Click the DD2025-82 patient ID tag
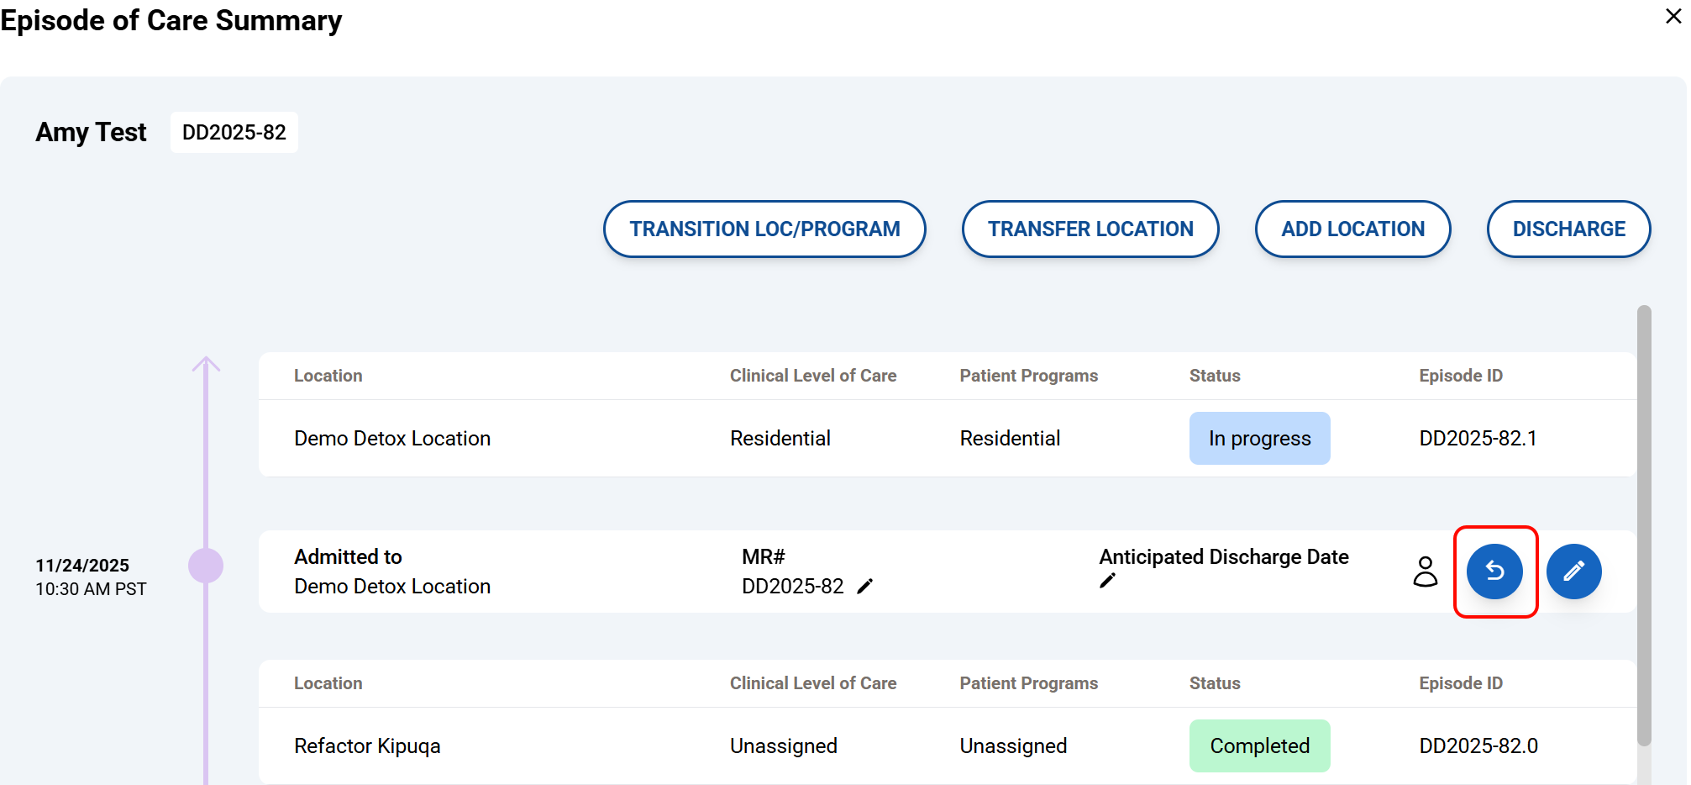Image resolution: width=1691 pixels, height=785 pixels. [x=234, y=133]
